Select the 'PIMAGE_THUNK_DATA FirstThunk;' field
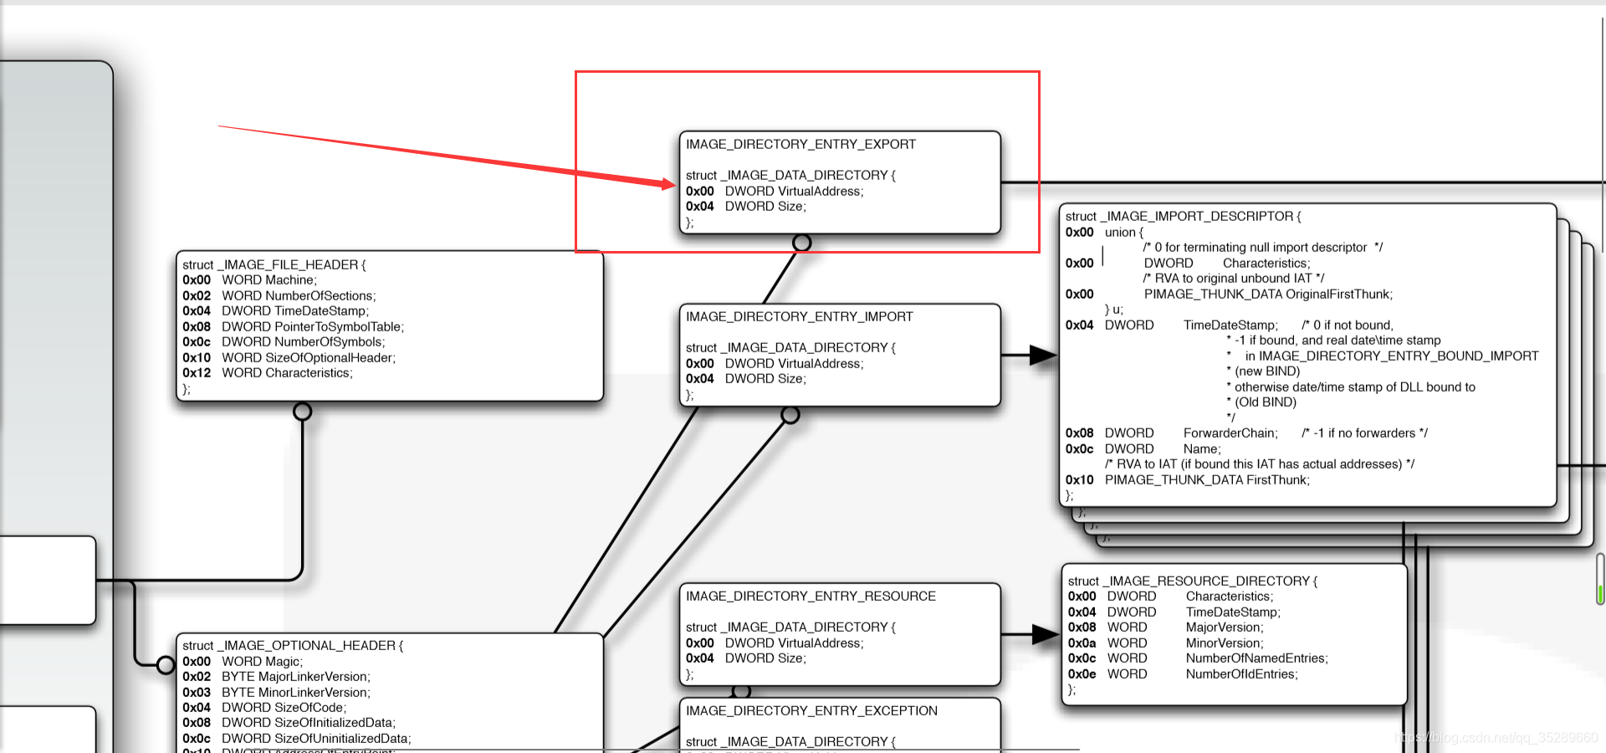Image resolution: width=1606 pixels, height=753 pixels. pos(1207,479)
